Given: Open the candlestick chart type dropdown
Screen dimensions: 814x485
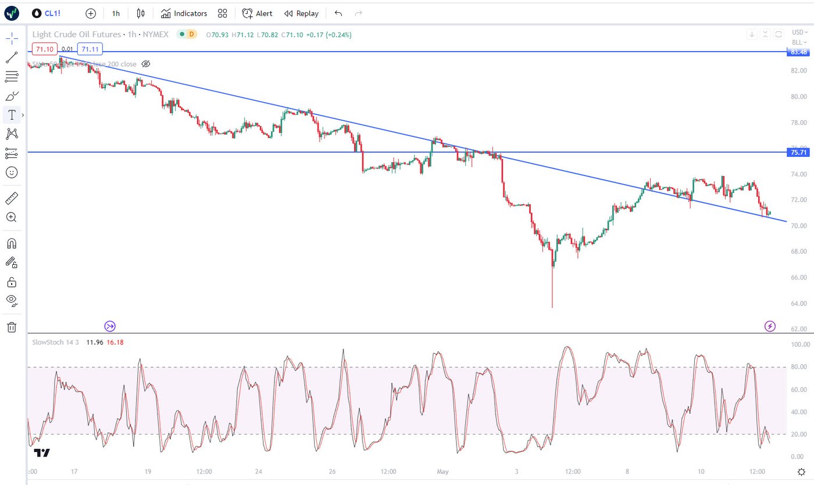Looking at the screenshot, I should (140, 13).
